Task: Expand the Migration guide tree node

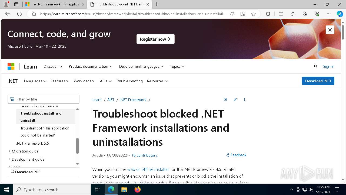Action: (9, 151)
